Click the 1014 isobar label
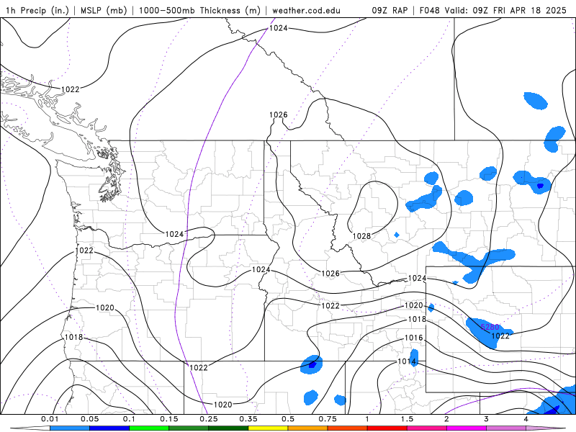The height and width of the screenshot is (432, 576). 407,361
